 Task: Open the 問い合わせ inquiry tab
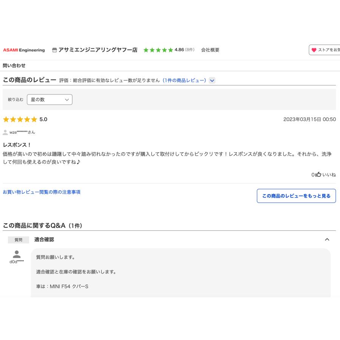(14, 65)
